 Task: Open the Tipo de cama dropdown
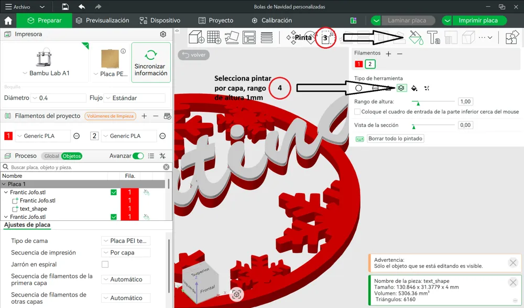126,241
